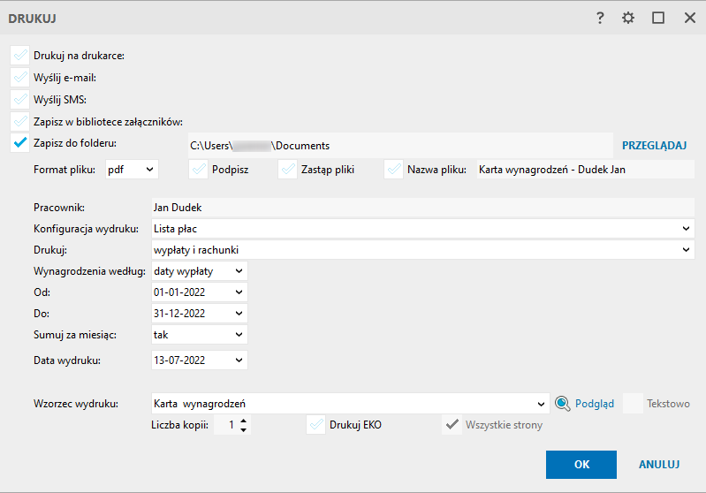Open dialog settings gear icon

tap(628, 18)
